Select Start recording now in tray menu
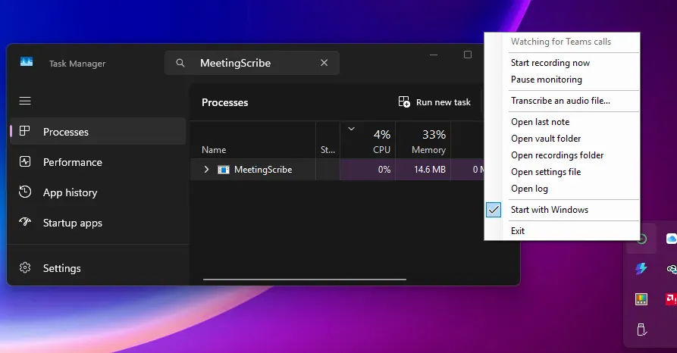Image resolution: width=677 pixels, height=353 pixels. click(550, 63)
